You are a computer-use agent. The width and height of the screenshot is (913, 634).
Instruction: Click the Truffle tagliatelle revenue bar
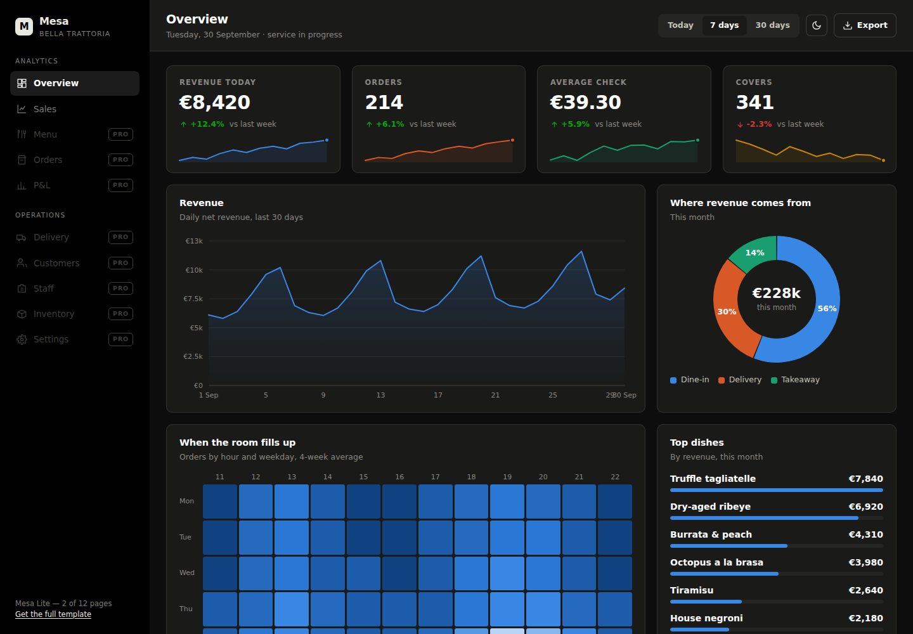(x=777, y=490)
